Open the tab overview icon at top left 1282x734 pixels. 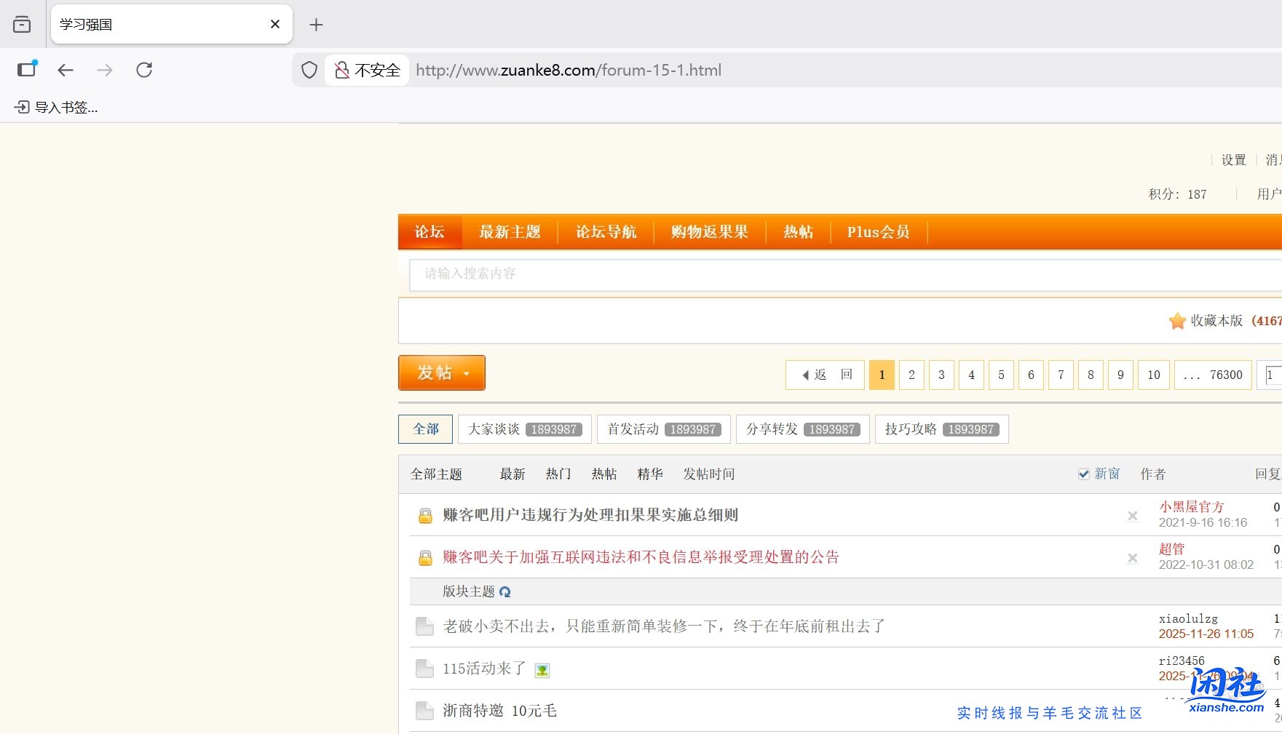click(22, 23)
